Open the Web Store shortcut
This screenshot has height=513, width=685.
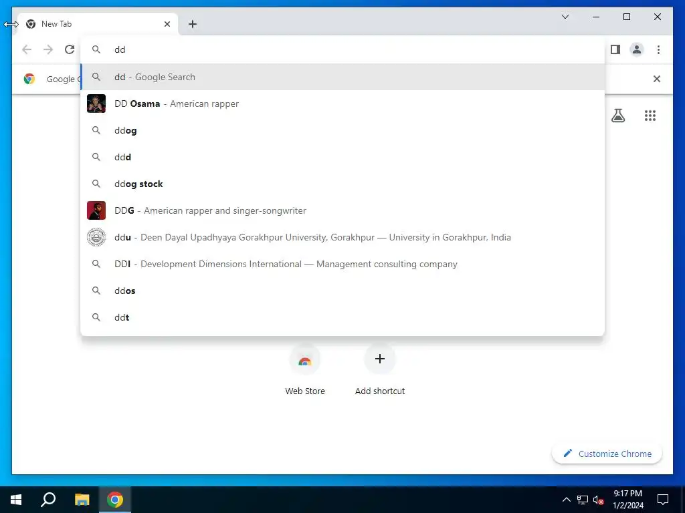(305, 370)
